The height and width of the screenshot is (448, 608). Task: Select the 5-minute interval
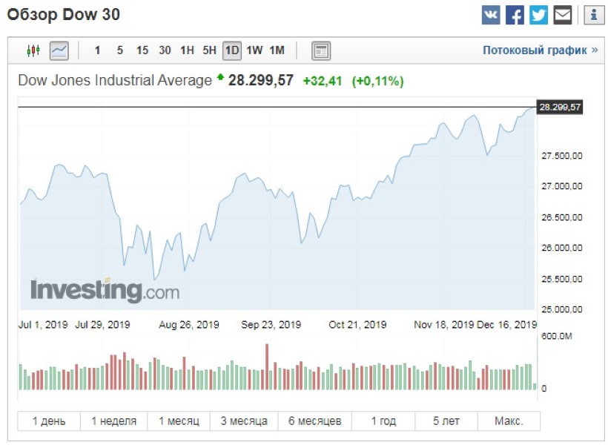(119, 50)
